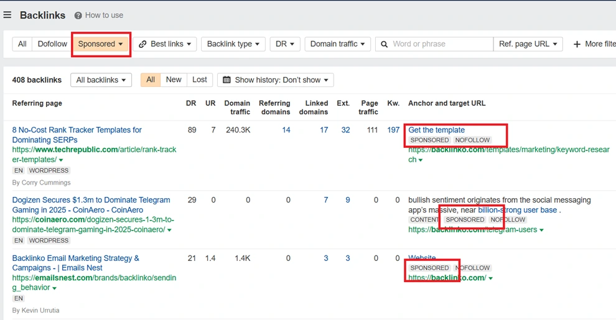
Task: Expand the backlinko.com/ target URL arrow
Action: coord(491,278)
